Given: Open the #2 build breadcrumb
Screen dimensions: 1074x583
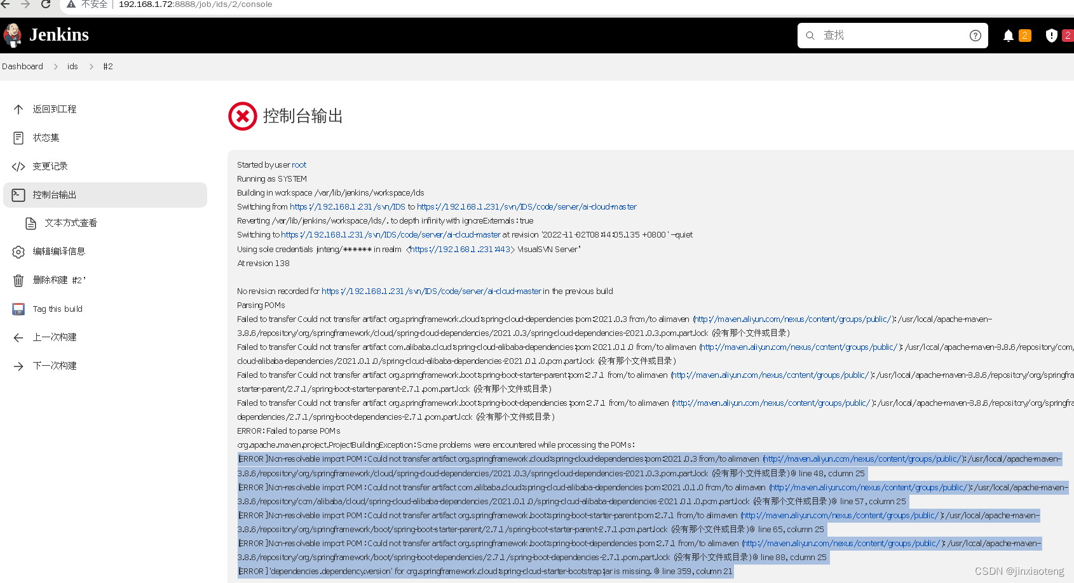Looking at the screenshot, I should 108,67.
